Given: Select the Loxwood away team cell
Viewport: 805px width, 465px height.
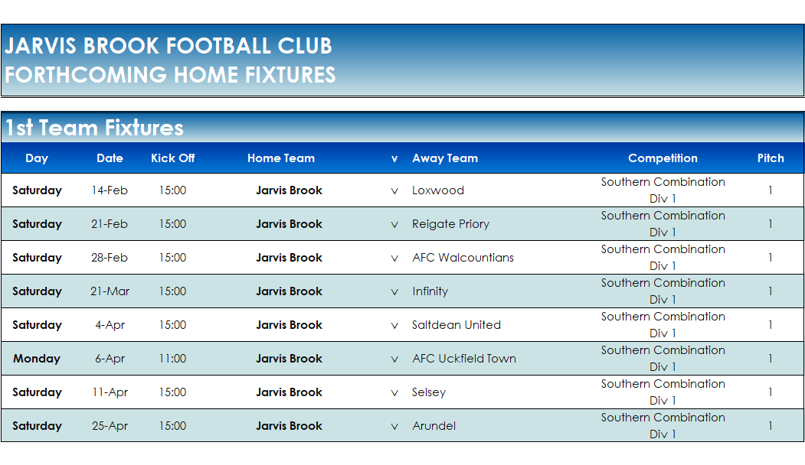Looking at the screenshot, I should [438, 190].
